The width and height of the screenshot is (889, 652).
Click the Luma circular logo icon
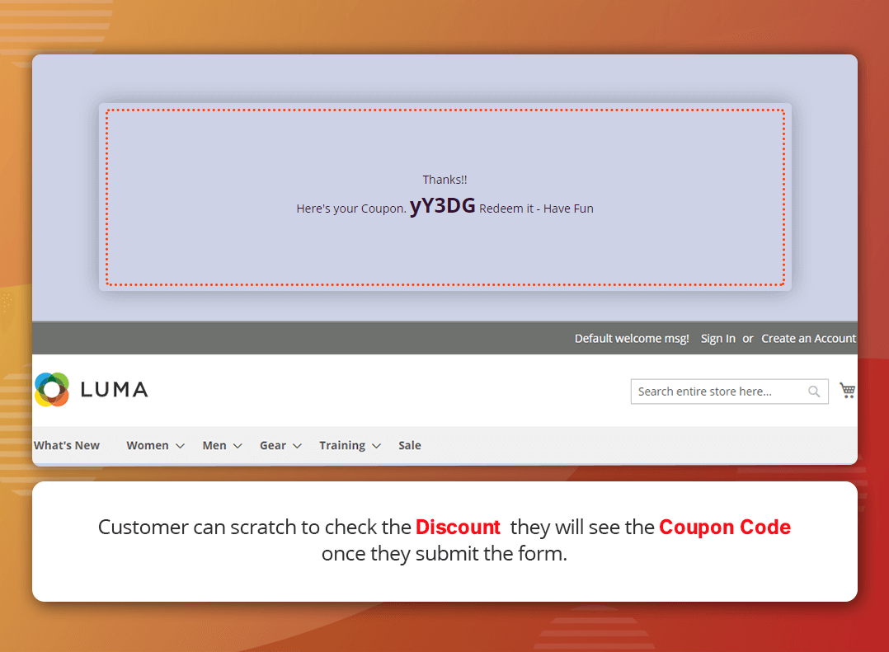(52, 389)
